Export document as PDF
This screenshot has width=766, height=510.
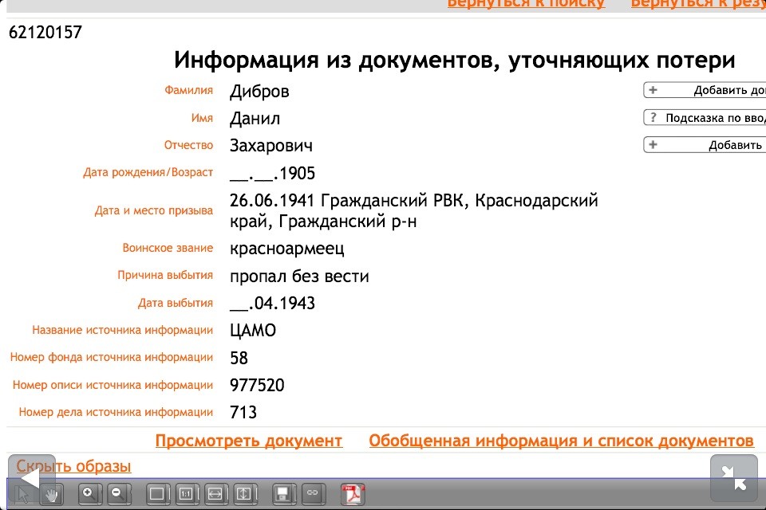pos(353,494)
